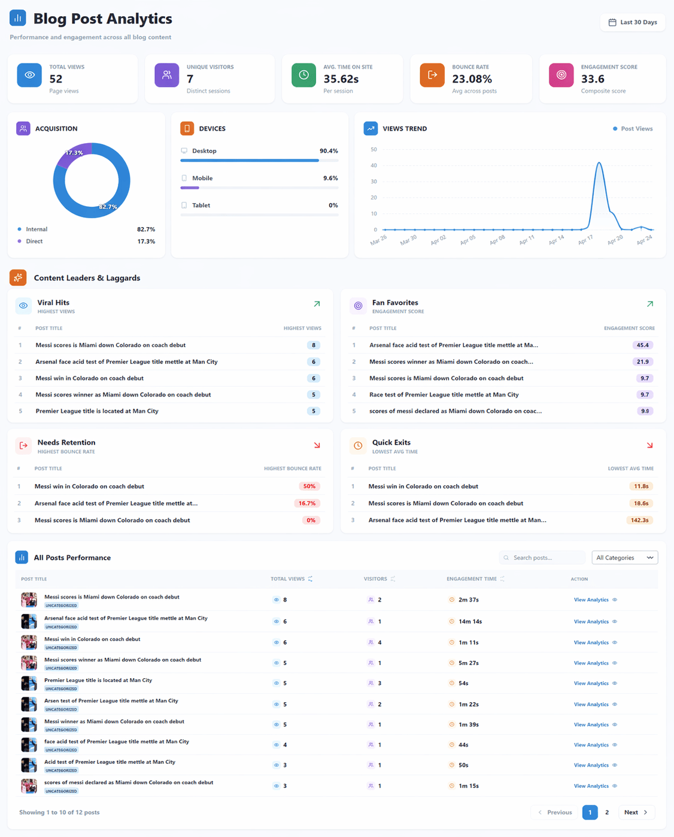The height and width of the screenshot is (837, 674).
Task: Sort by Engagement Time column
Action: tap(476, 579)
